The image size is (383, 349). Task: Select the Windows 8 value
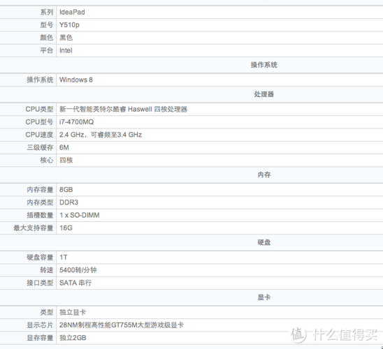point(76,80)
